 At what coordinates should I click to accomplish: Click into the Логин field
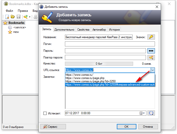coord(110,44)
